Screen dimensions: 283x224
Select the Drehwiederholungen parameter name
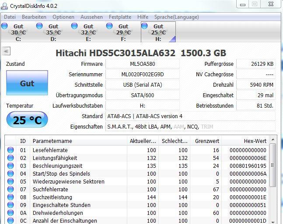[x=58, y=213]
